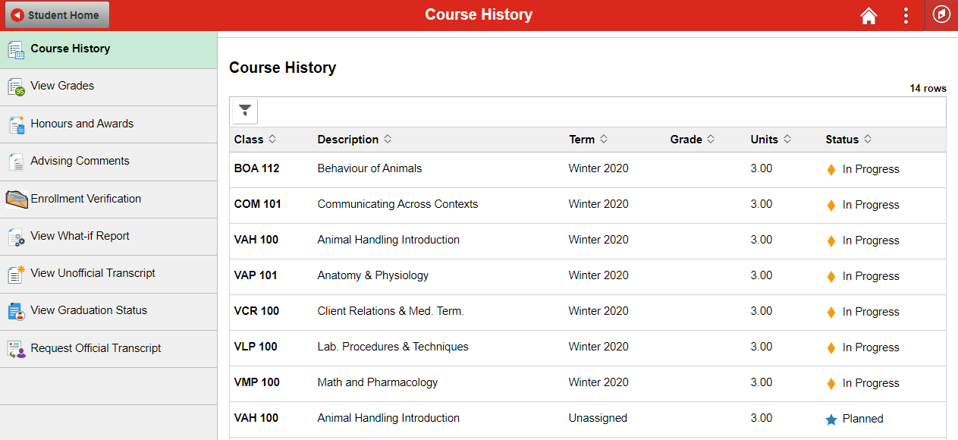Viewport: 958px width, 440px height.
Task: Select View Unofficial Transcript in sidebar
Action: coord(108,274)
